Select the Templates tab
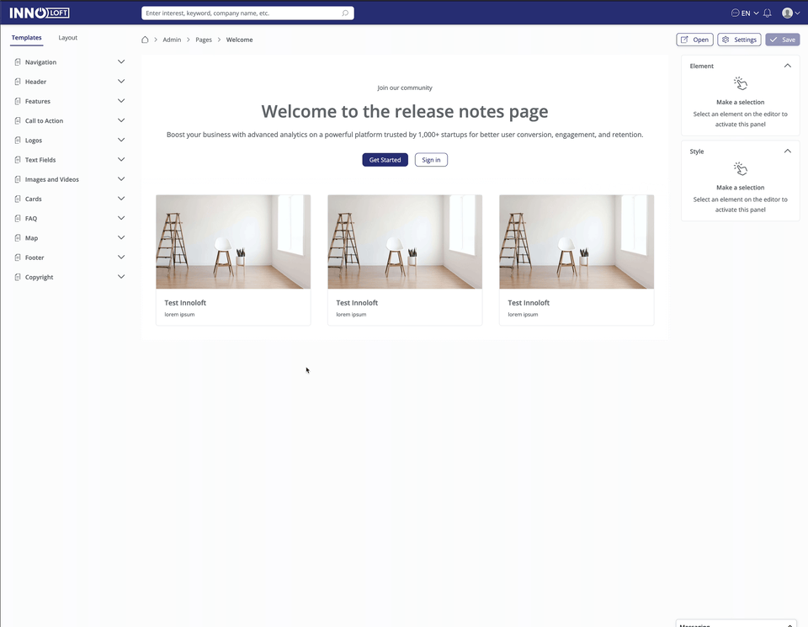The image size is (808, 627). pyautogui.click(x=27, y=38)
